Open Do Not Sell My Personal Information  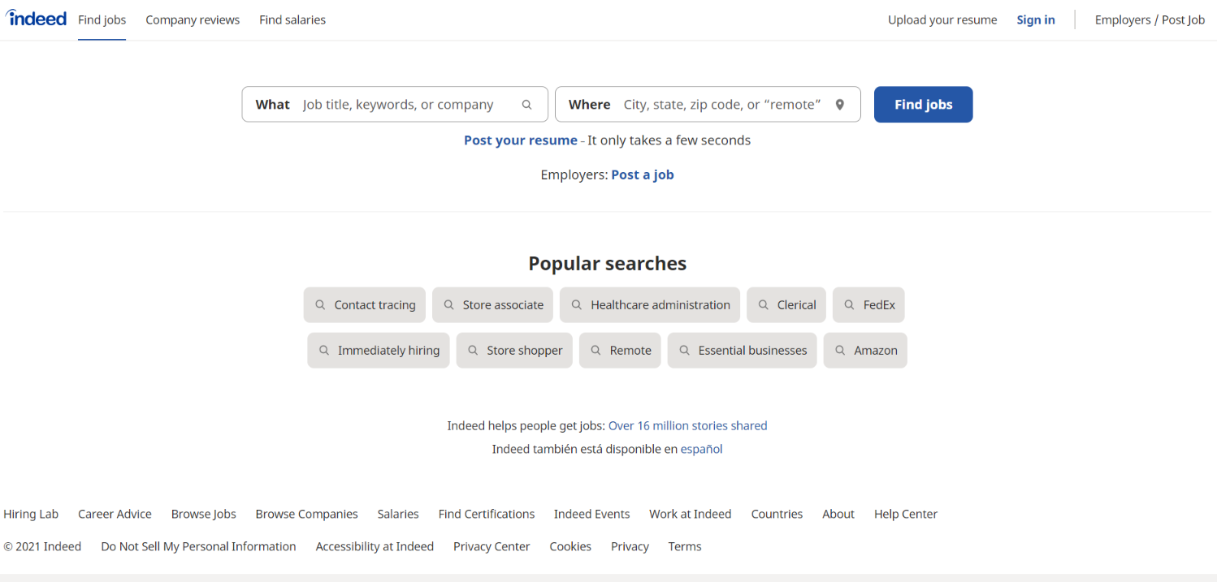click(198, 546)
